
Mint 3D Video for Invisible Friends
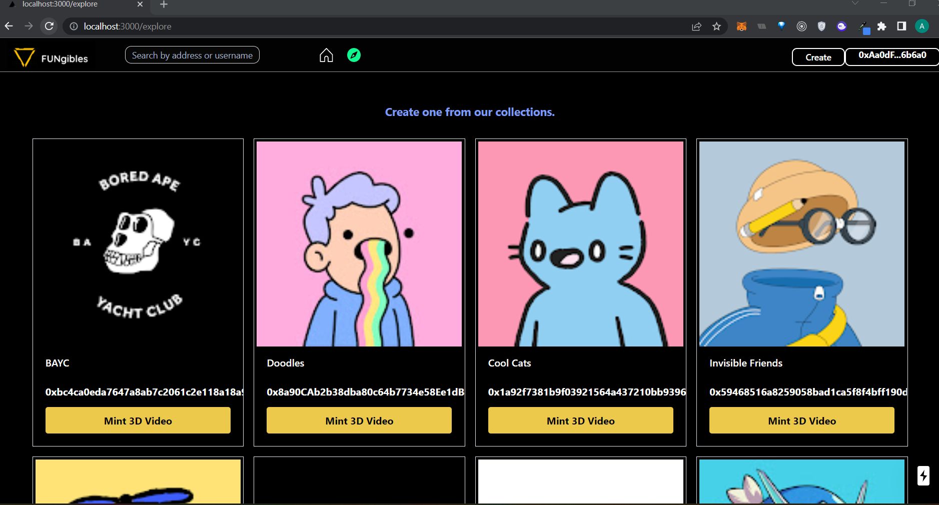802,420
